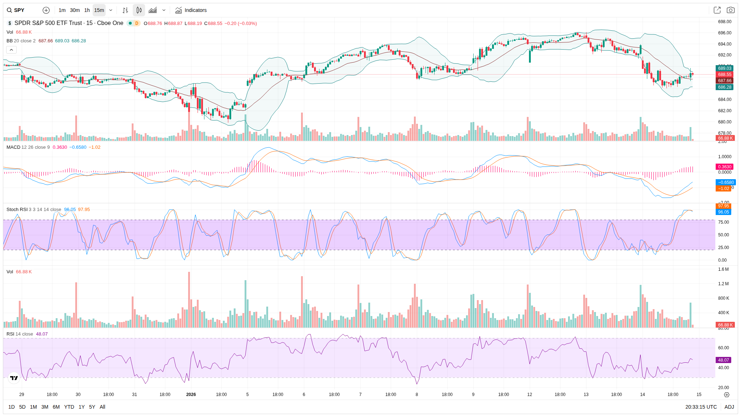Image resolution: width=741 pixels, height=417 pixels.
Task: Select the YTD date range
Action: 69,407
